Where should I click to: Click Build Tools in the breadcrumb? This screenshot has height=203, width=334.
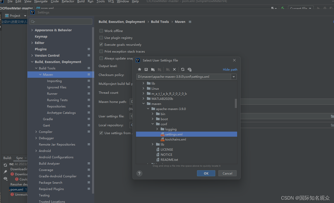pos(160,22)
